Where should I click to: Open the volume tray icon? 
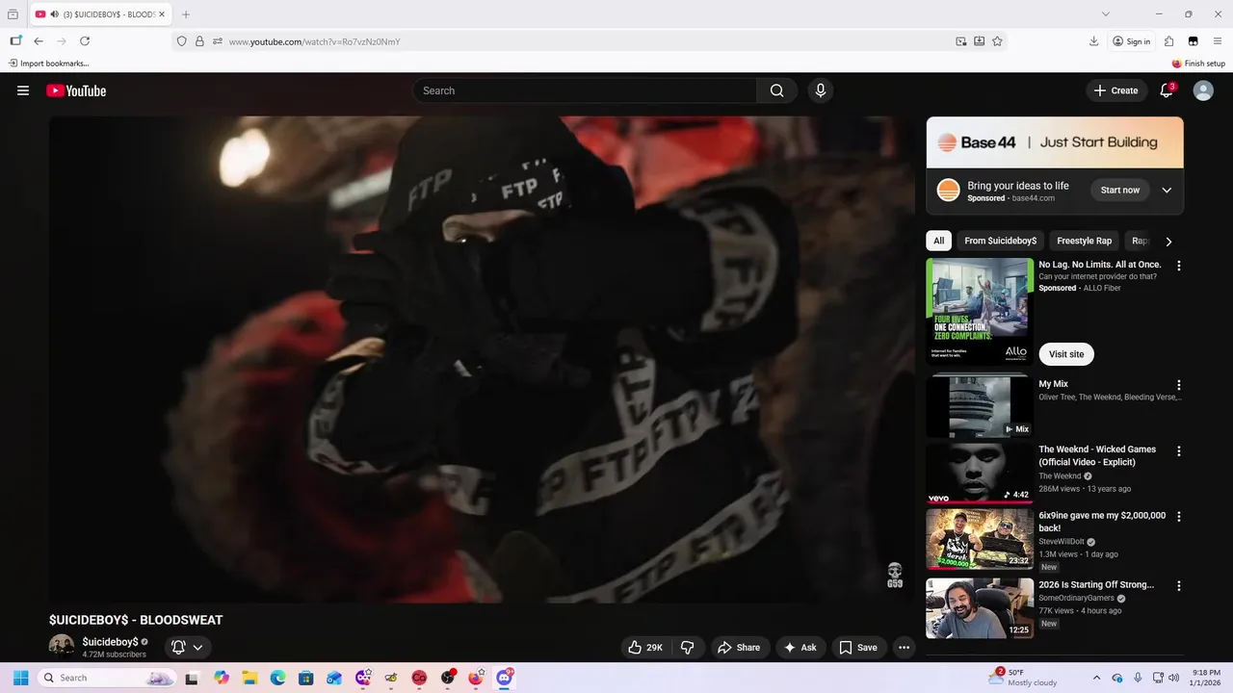pyautogui.click(x=1173, y=678)
